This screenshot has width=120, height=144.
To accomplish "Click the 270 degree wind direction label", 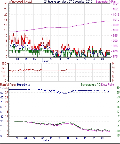I will (x=4, y=68).
